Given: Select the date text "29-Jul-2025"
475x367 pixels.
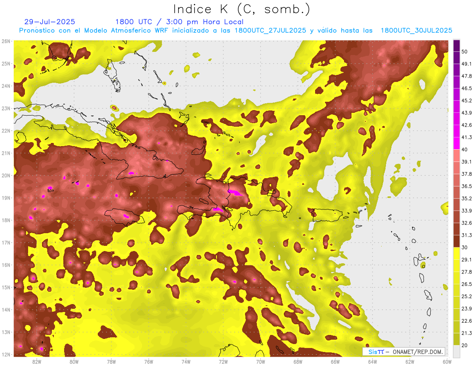Looking at the screenshot, I should click(49, 22).
